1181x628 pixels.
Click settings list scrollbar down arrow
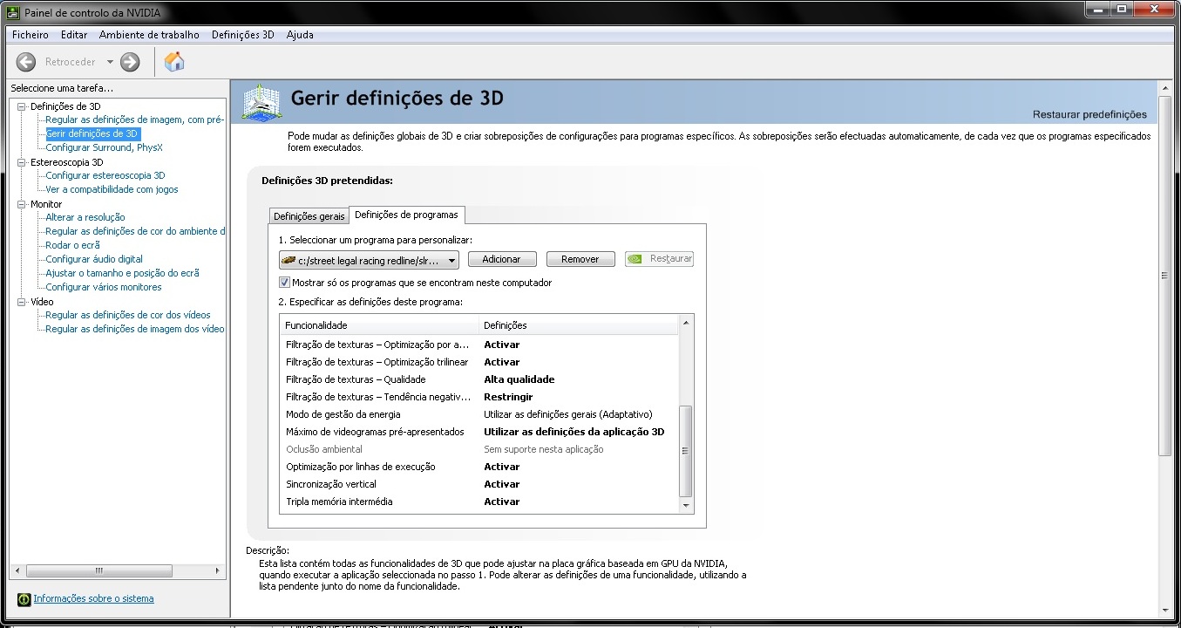pos(686,505)
